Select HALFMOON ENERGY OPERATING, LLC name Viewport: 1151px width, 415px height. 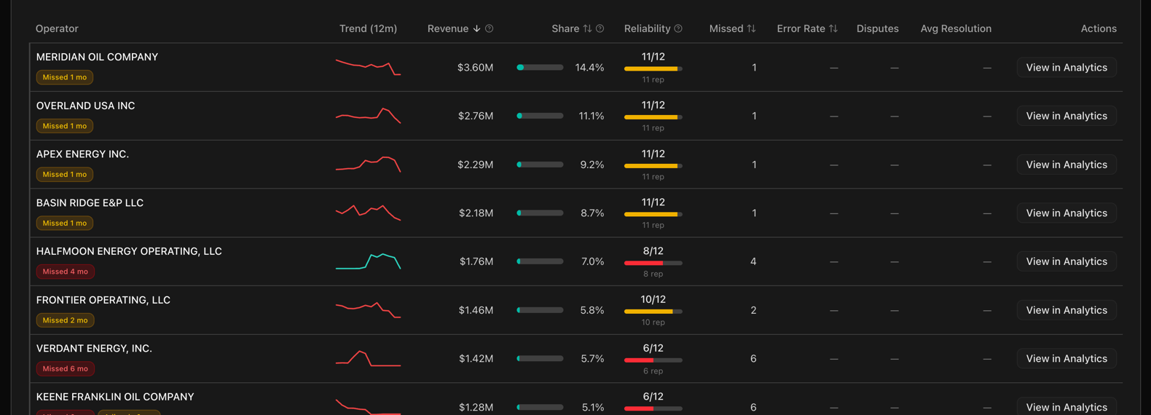[x=129, y=251]
